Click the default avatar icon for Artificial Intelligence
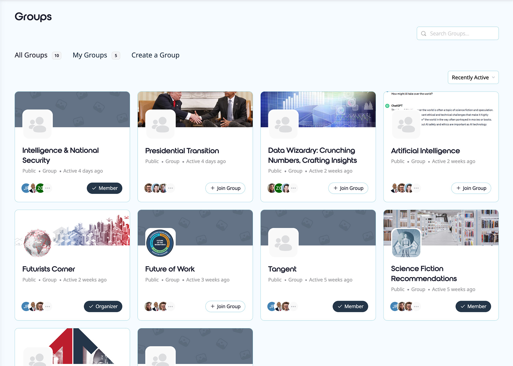 [x=406, y=125]
